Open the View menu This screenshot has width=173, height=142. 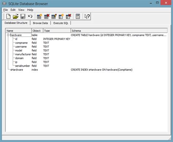[21, 10]
